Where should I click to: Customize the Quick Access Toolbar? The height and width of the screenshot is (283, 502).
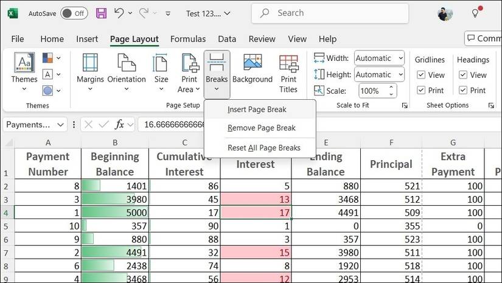coord(168,13)
